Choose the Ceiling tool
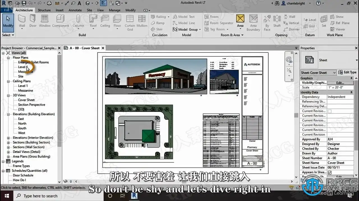 105,21
